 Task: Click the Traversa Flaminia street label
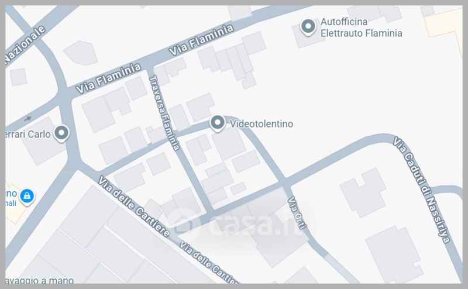pos(164,113)
